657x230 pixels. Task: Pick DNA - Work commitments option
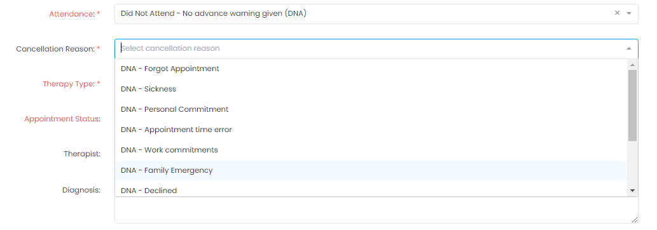371,150
